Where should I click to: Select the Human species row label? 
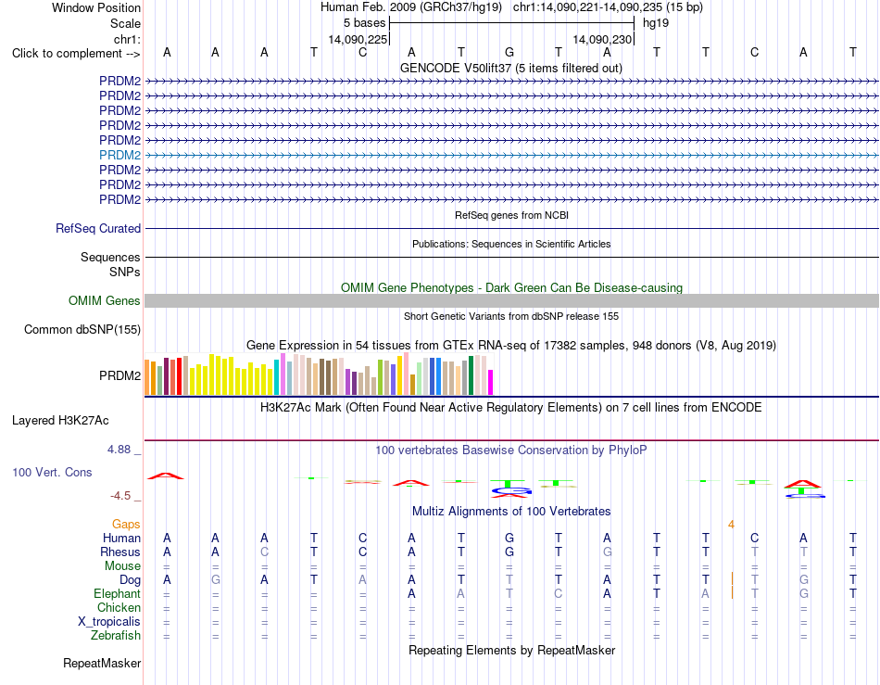point(121,538)
